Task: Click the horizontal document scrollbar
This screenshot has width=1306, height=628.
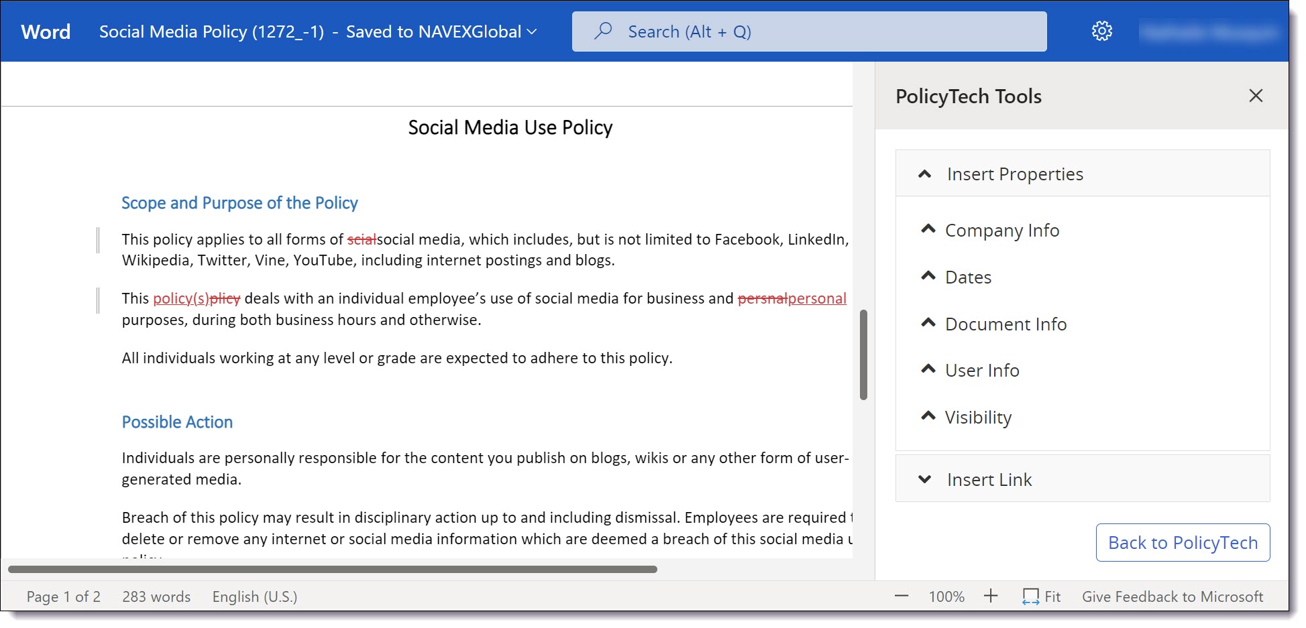Action: click(x=331, y=570)
